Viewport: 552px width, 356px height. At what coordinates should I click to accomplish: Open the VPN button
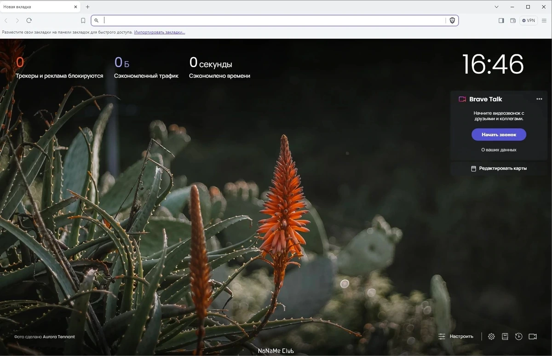tap(529, 20)
